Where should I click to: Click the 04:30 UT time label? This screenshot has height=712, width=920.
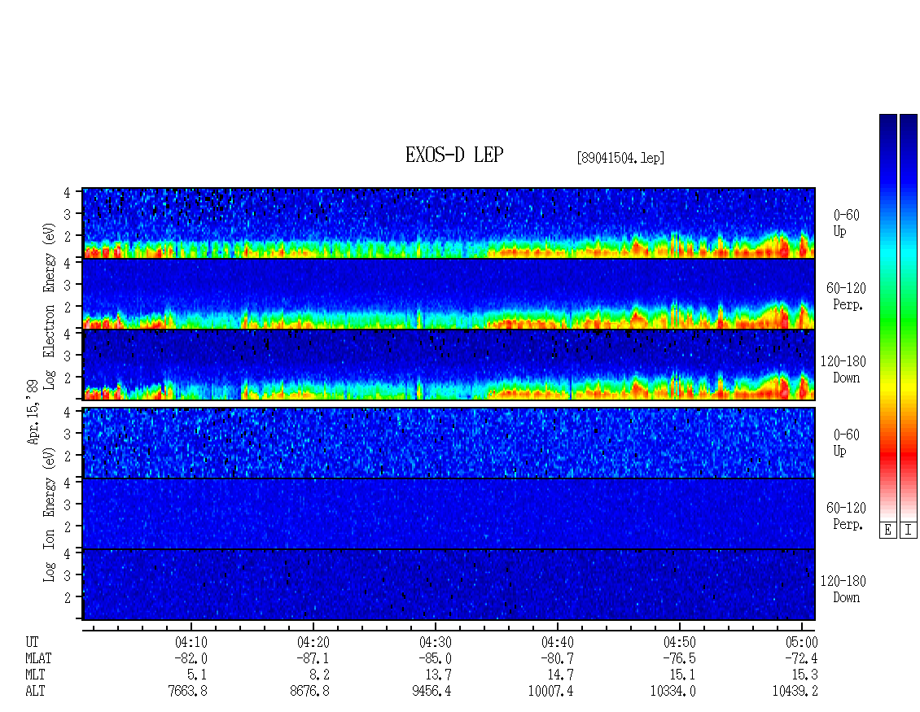436,642
